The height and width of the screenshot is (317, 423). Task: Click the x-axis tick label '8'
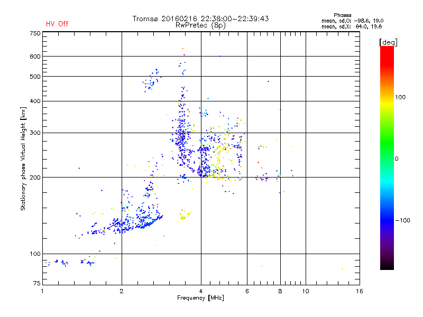tap(280, 291)
